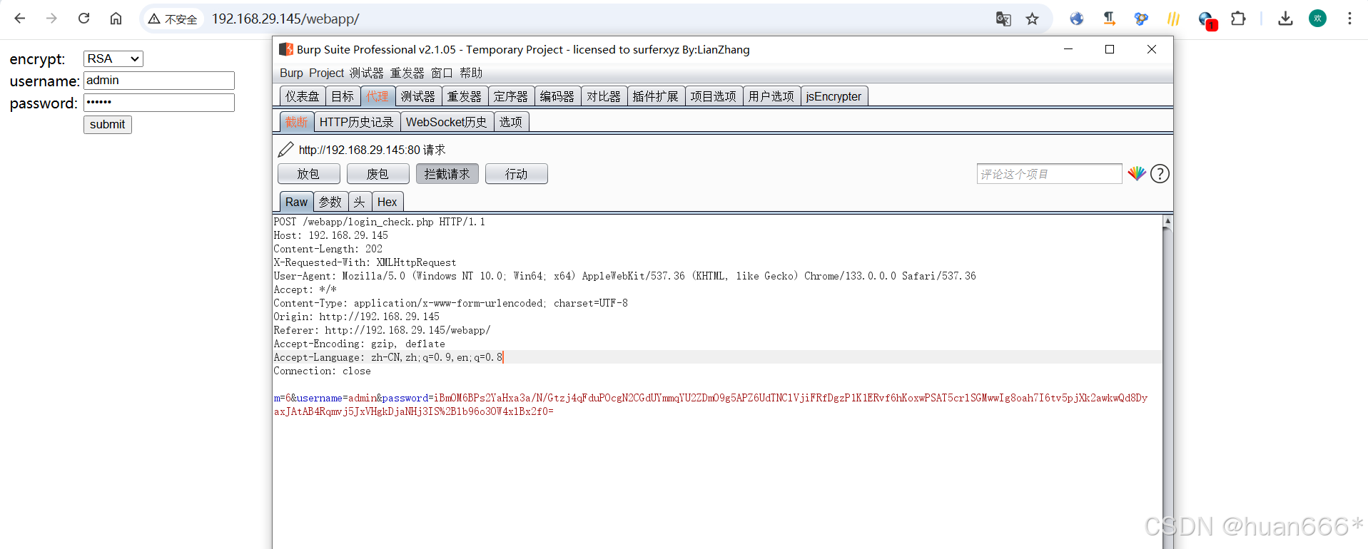Screen dimensions: 1368x549
Task: Click the 放包 forward button
Action: click(x=308, y=174)
